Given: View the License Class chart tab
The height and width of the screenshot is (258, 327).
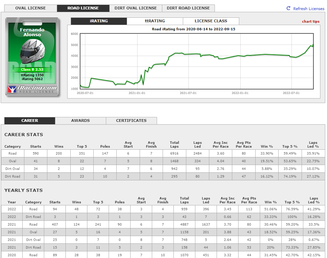Looking at the screenshot, I should click(x=211, y=21).
